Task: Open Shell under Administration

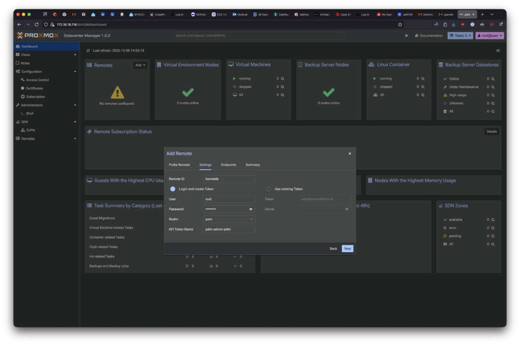Action: (x=29, y=113)
